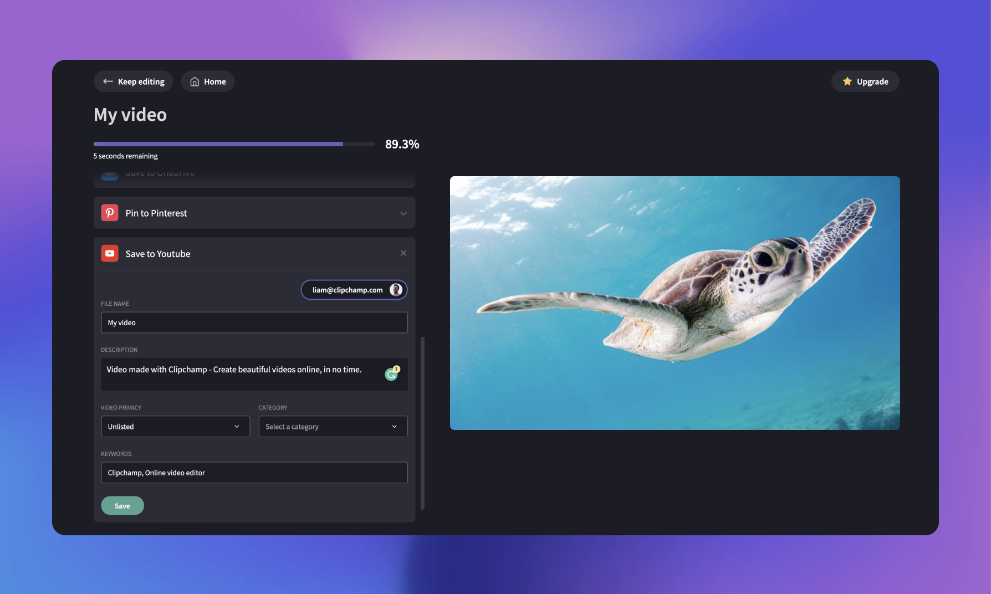This screenshot has height=594, width=991.
Task: Close the Save to Youtube panel
Action: click(403, 253)
